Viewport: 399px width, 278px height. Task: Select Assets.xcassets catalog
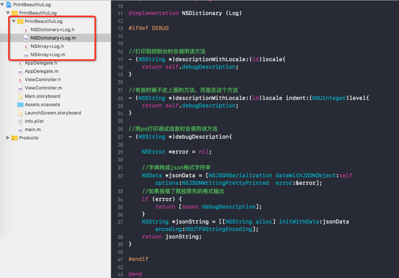point(42,105)
